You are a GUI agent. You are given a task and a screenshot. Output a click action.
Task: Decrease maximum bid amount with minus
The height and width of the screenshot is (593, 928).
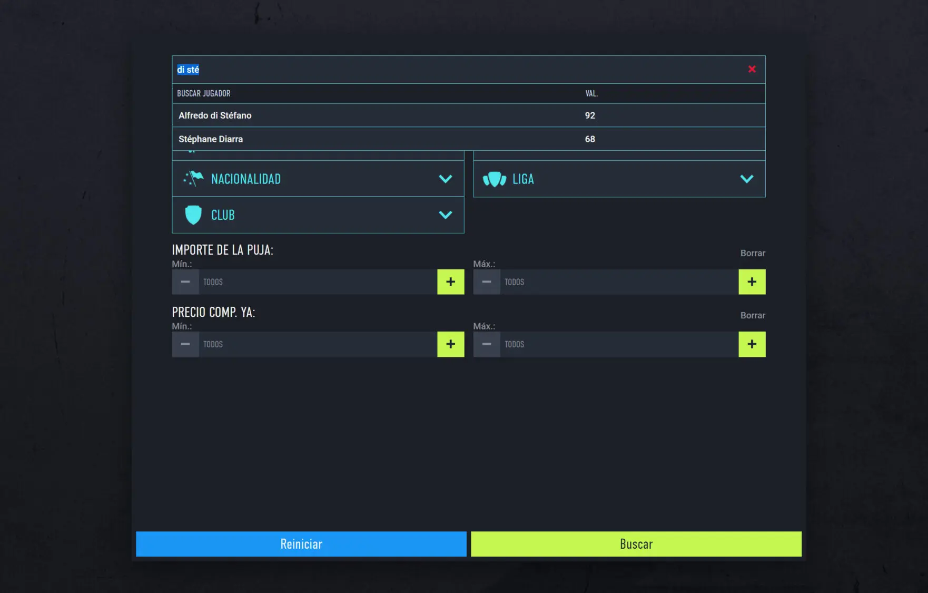click(x=487, y=282)
